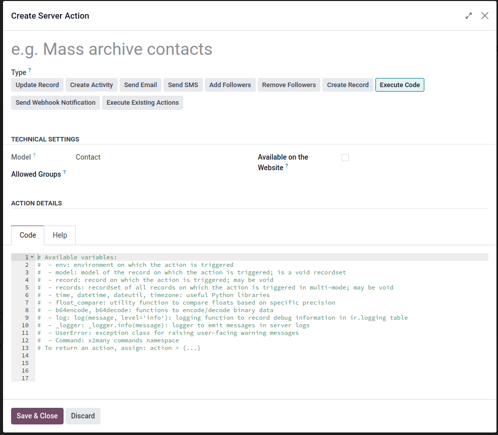Close the Create Server Action dialog
This screenshot has width=498, height=435.
[485, 16]
